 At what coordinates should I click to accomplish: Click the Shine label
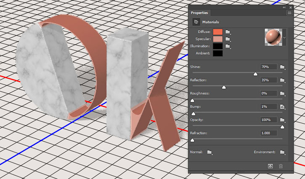[195, 67]
